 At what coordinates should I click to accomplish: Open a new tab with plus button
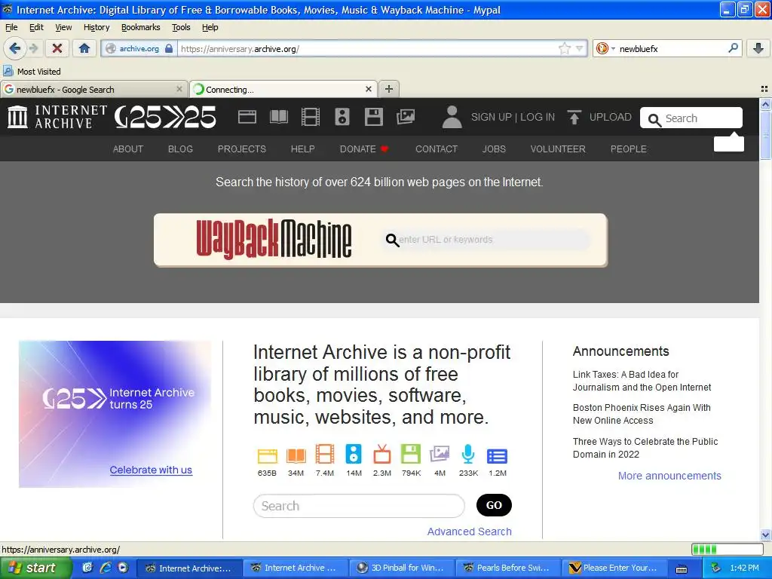coord(389,89)
